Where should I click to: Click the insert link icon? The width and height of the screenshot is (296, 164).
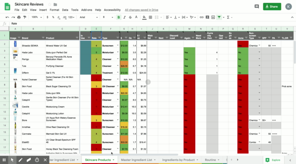coord(201,17)
